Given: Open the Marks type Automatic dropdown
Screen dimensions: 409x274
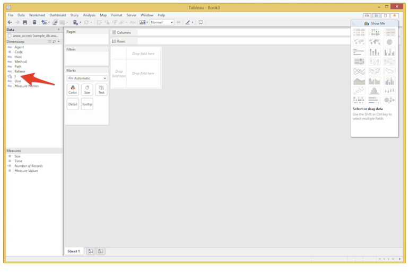Looking at the screenshot, I should click(x=87, y=78).
